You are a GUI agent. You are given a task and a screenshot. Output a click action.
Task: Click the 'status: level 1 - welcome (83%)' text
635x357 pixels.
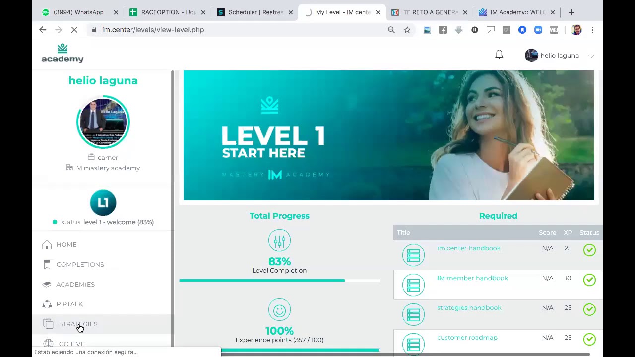[x=107, y=222]
